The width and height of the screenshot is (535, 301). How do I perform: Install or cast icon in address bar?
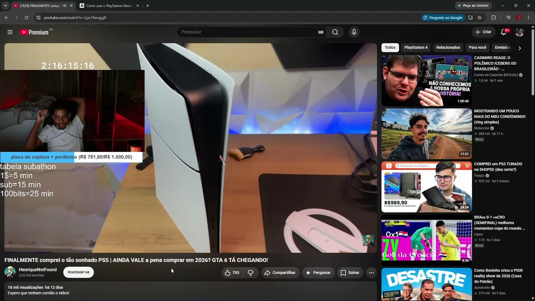470,18
